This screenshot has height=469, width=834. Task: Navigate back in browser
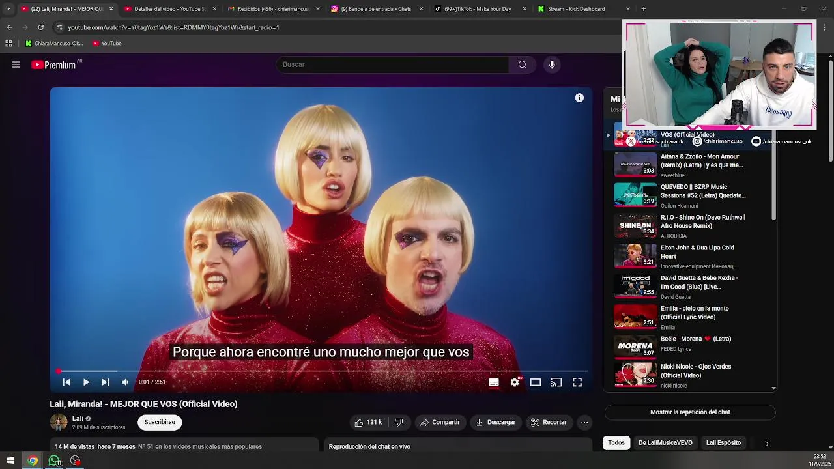[9, 27]
